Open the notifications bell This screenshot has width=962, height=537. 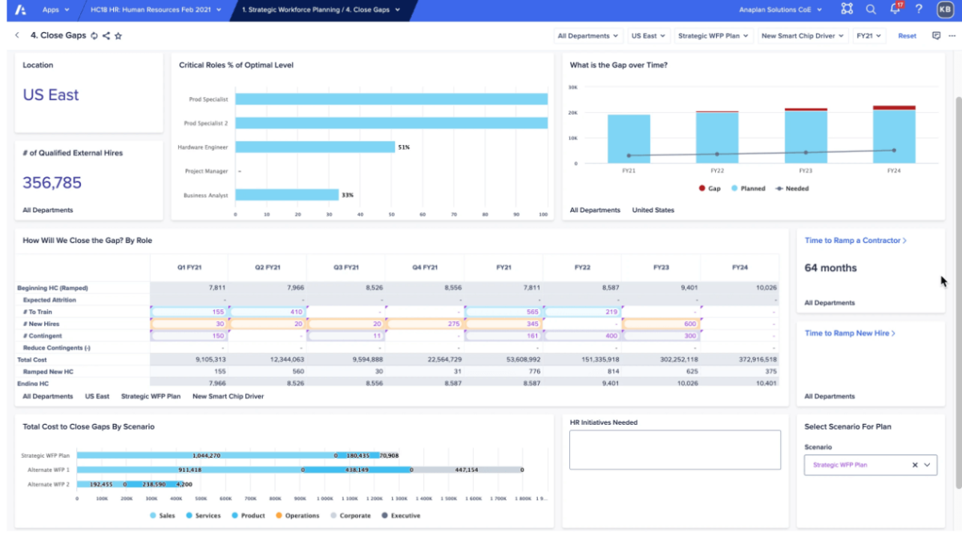(x=893, y=10)
